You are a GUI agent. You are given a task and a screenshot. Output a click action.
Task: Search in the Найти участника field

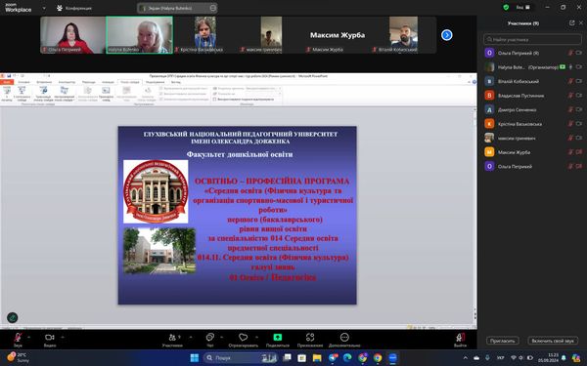pyautogui.click(x=532, y=39)
